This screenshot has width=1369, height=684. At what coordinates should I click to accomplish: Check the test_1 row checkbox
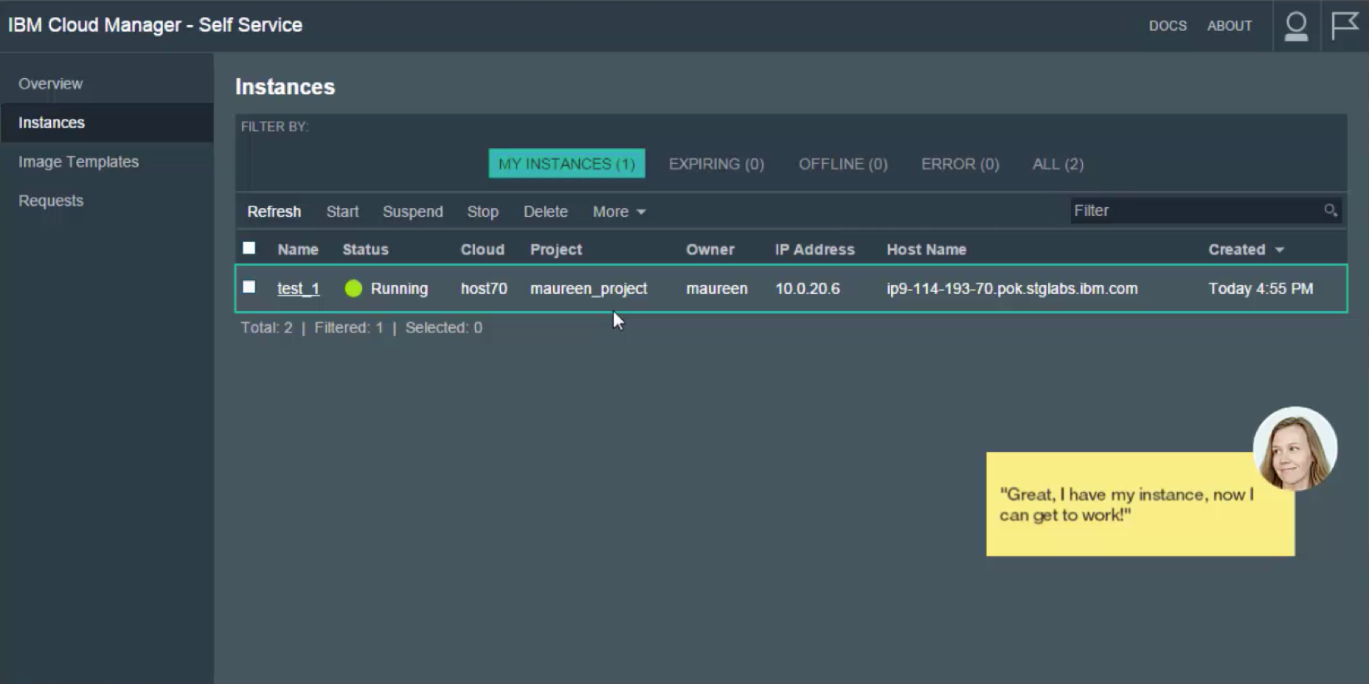click(x=249, y=287)
